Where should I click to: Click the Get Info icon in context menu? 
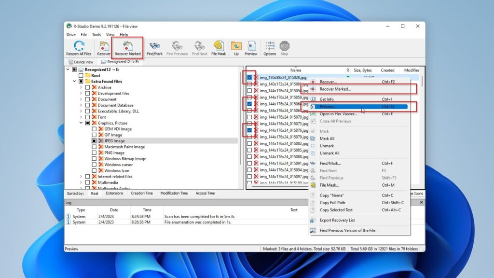click(x=313, y=99)
